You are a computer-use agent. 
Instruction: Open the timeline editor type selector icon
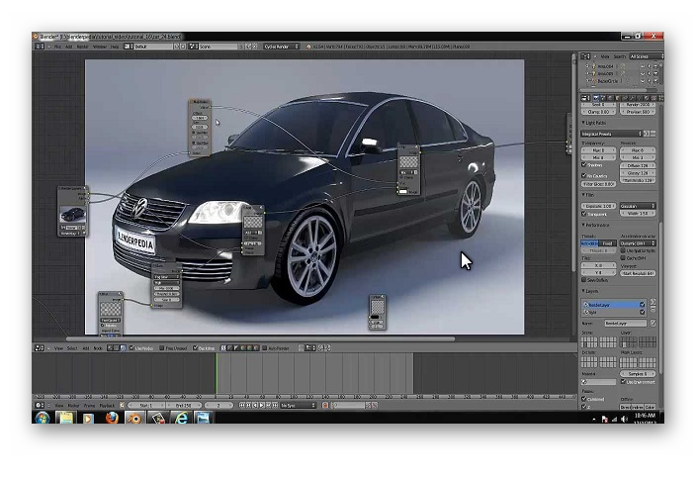click(x=39, y=405)
